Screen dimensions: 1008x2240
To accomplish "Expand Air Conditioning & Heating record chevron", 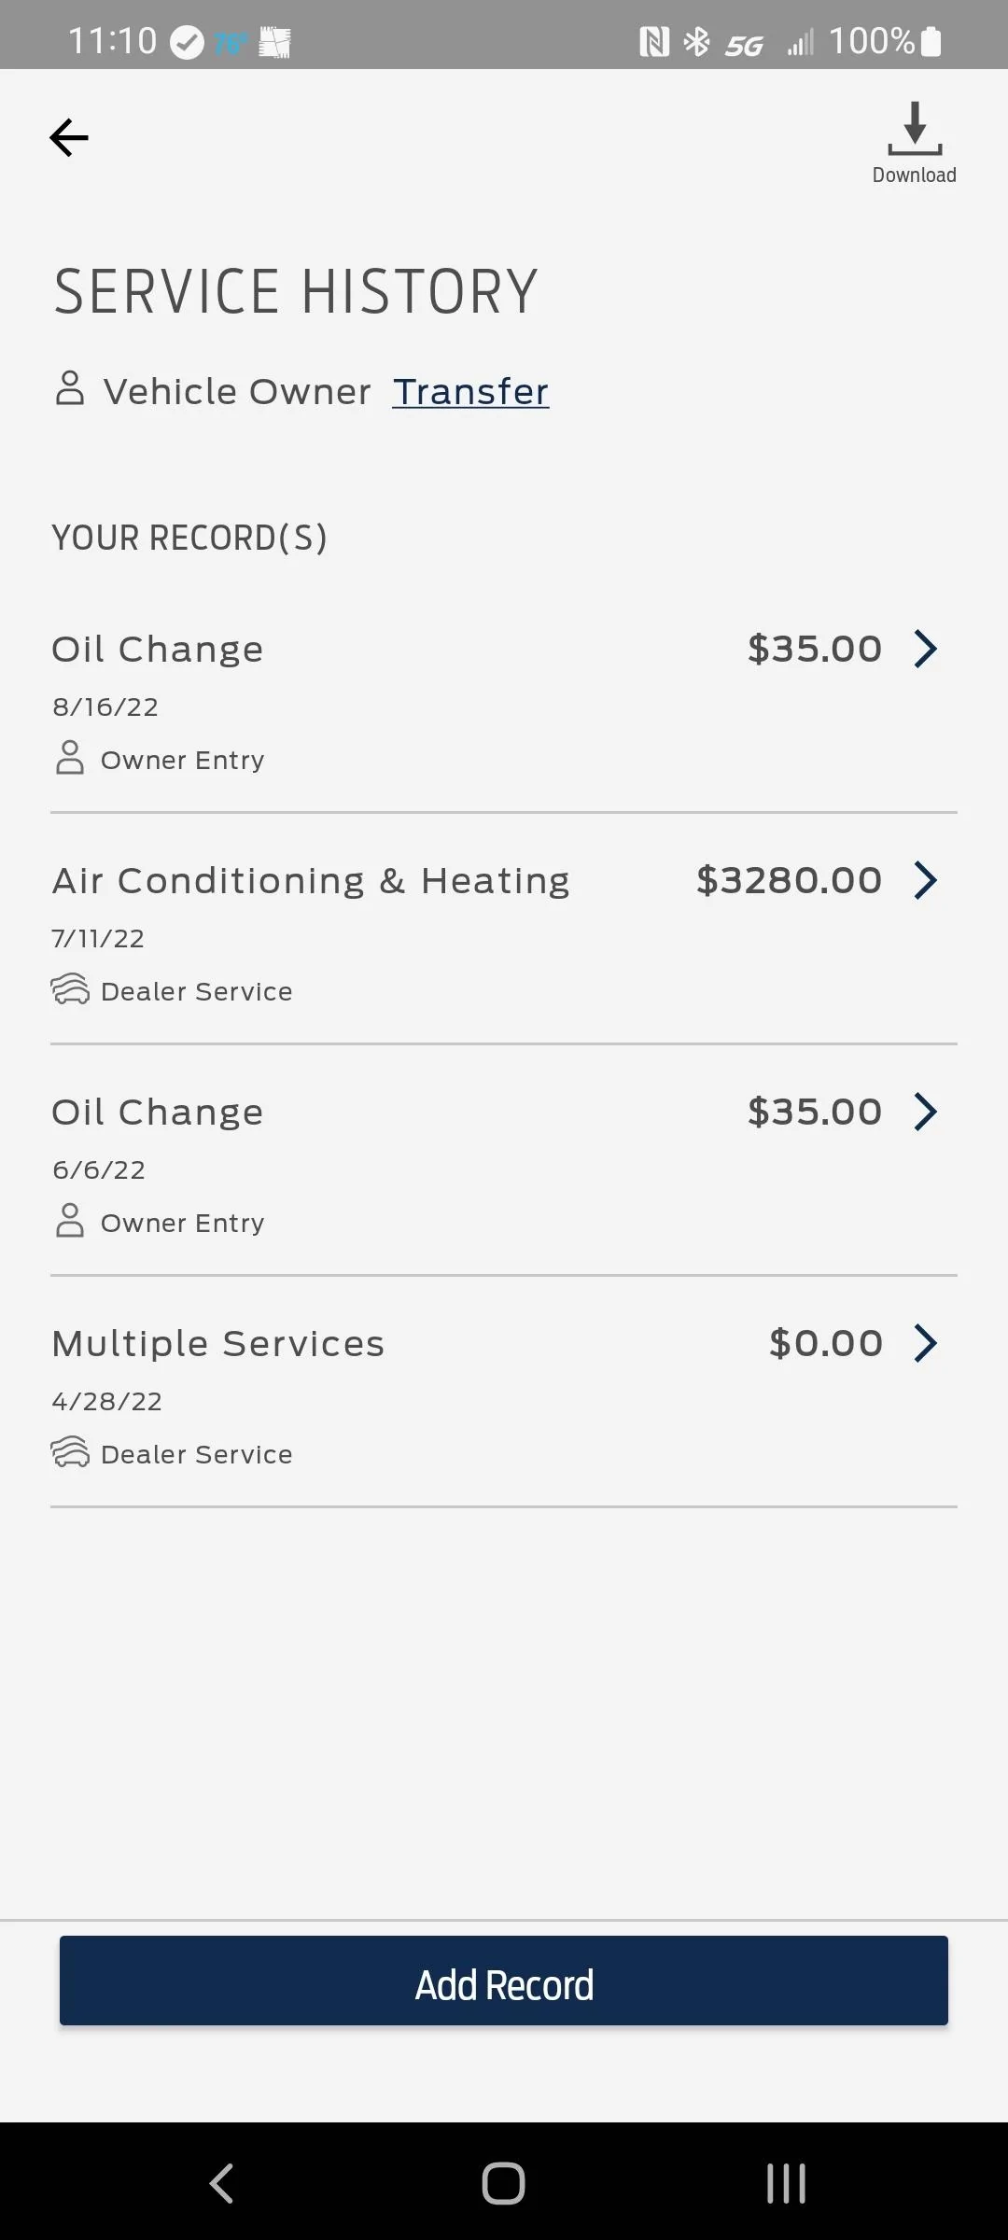I will pyautogui.click(x=925, y=880).
